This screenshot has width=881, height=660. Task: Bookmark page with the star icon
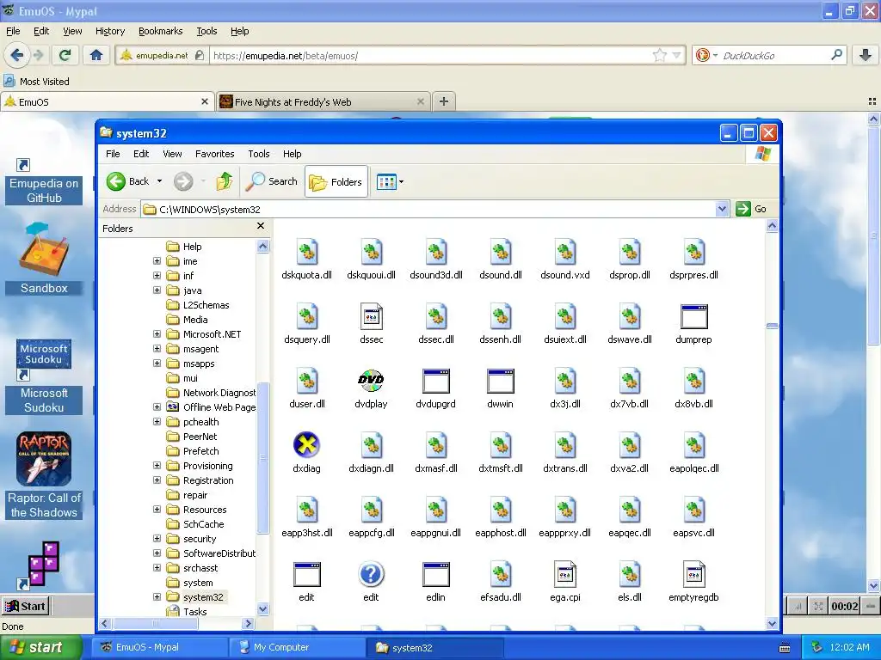(660, 55)
